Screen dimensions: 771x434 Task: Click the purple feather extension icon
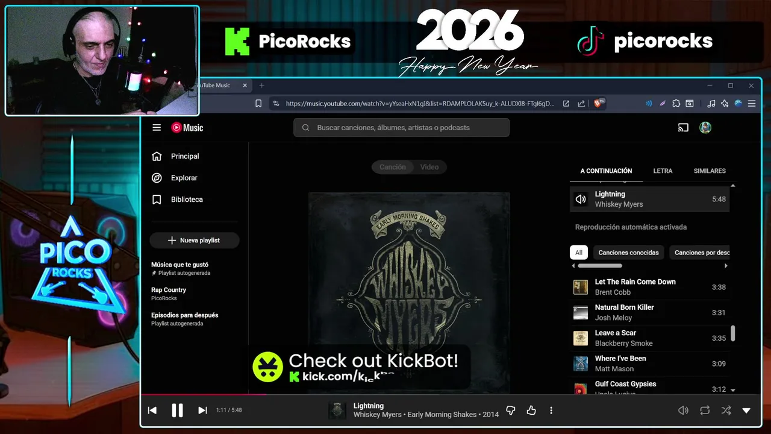[x=663, y=104]
